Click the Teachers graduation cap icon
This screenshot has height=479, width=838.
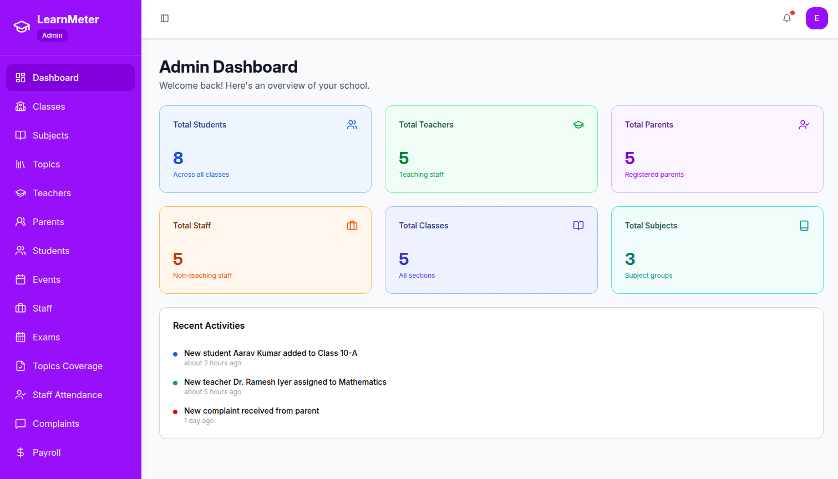click(21, 193)
